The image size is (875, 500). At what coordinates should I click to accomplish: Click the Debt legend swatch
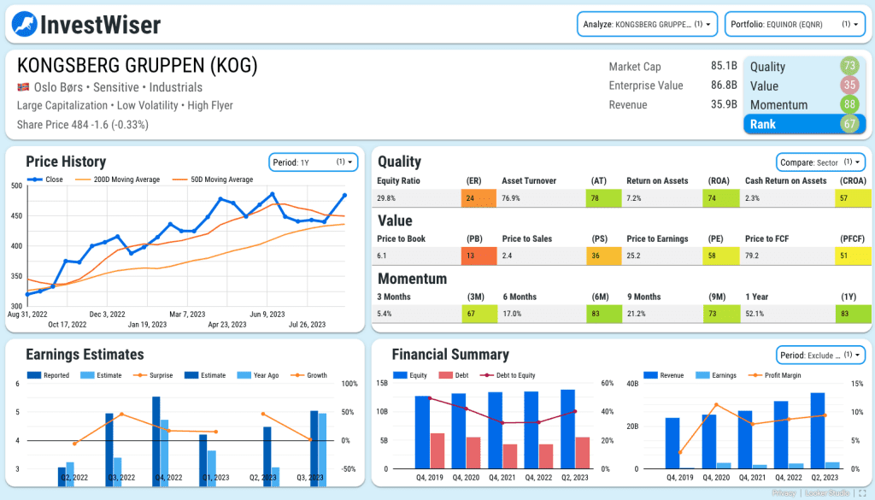(445, 375)
